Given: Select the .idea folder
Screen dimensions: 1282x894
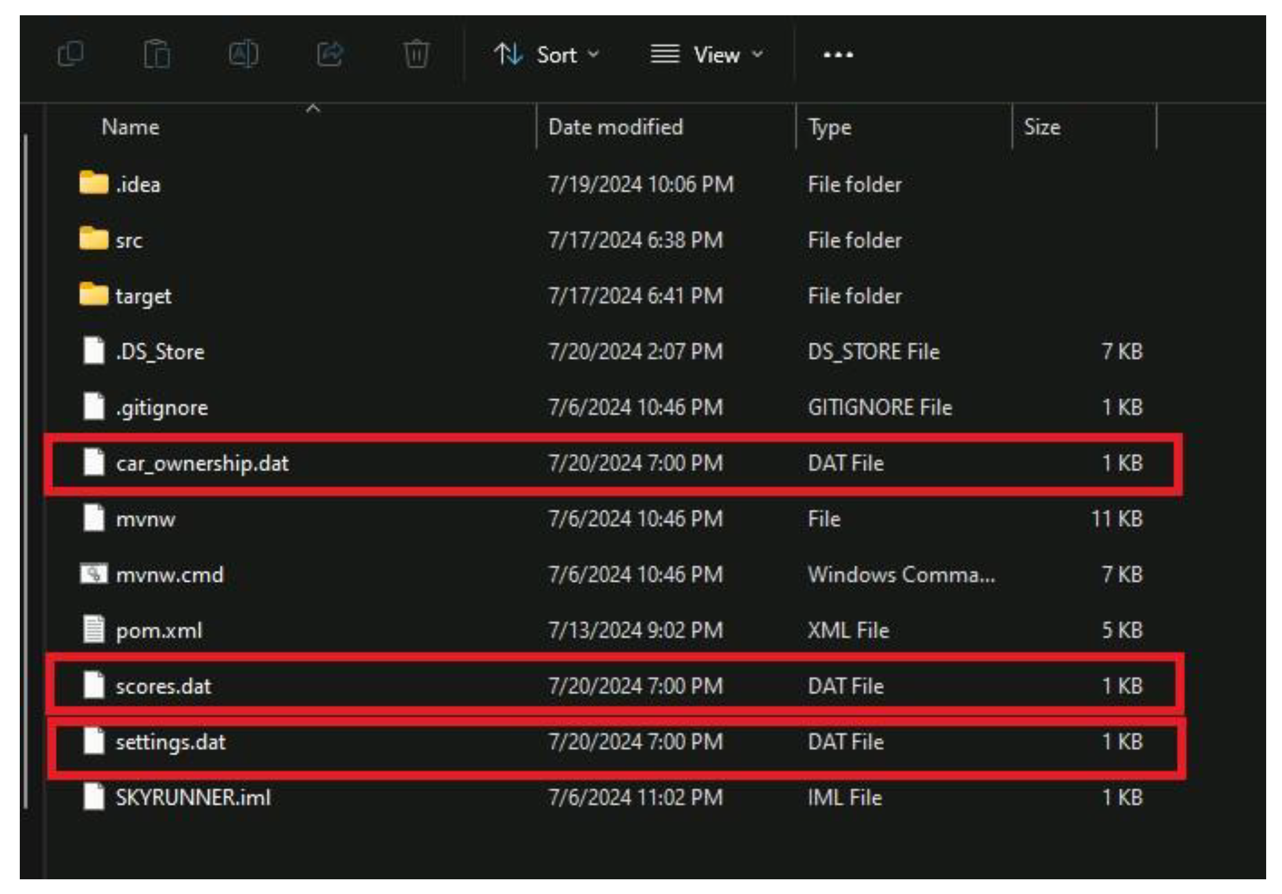Looking at the screenshot, I should (138, 184).
